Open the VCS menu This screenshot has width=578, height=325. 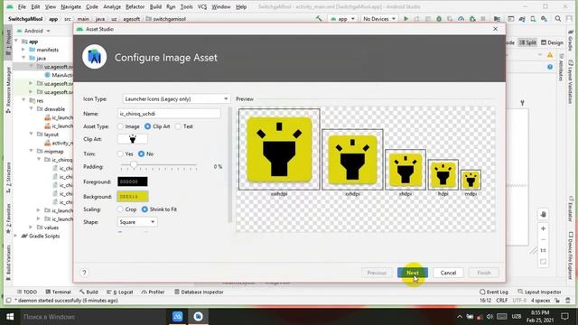202,6
